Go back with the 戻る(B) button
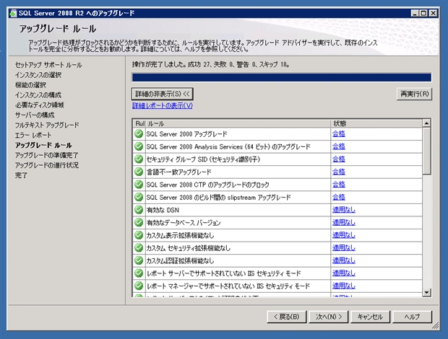This screenshot has width=448, height=339. coord(287,317)
